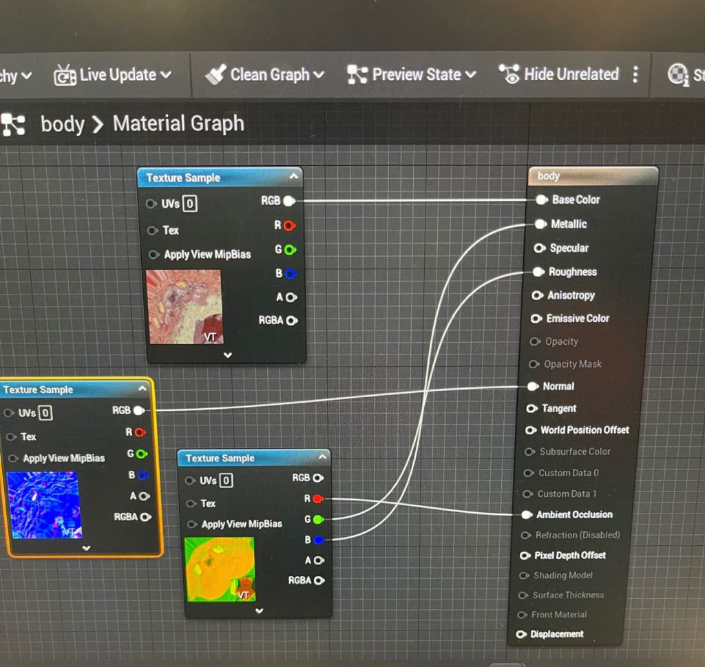Click Anisotropy input pin on body node
Screen dimensions: 705x667
click(537, 295)
